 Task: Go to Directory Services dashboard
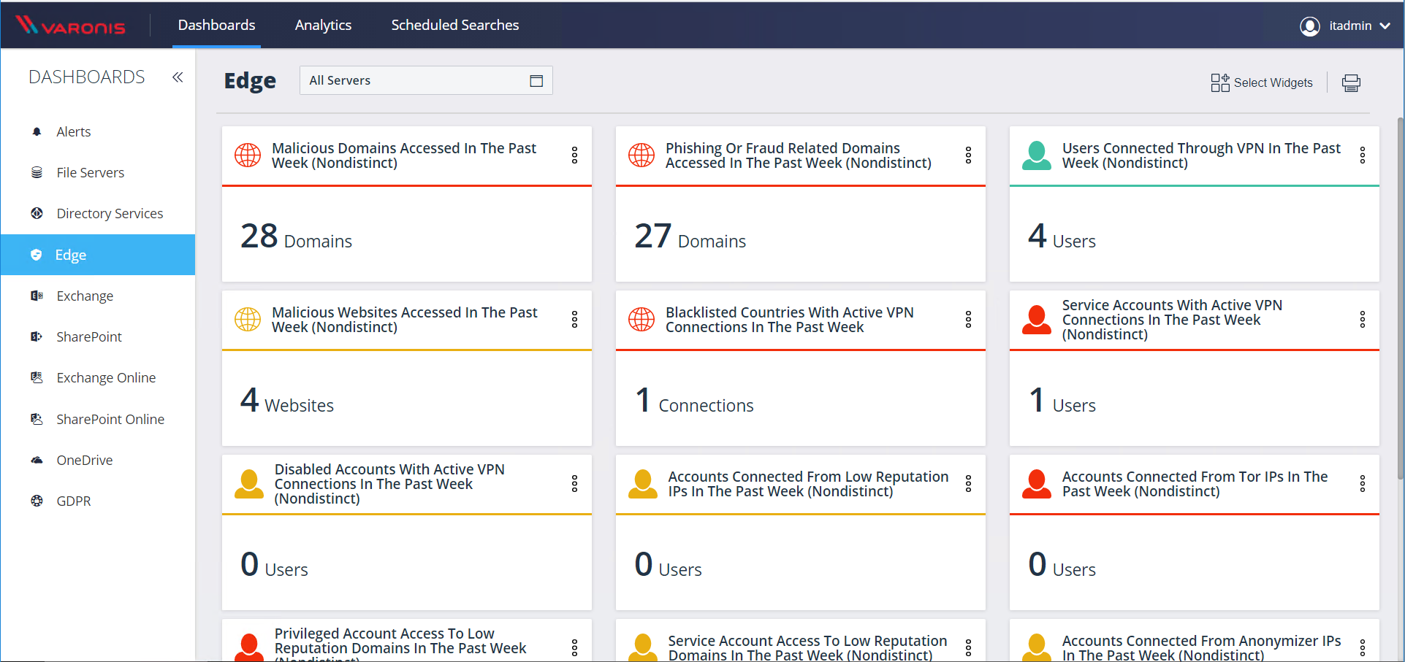pyautogui.click(x=110, y=214)
